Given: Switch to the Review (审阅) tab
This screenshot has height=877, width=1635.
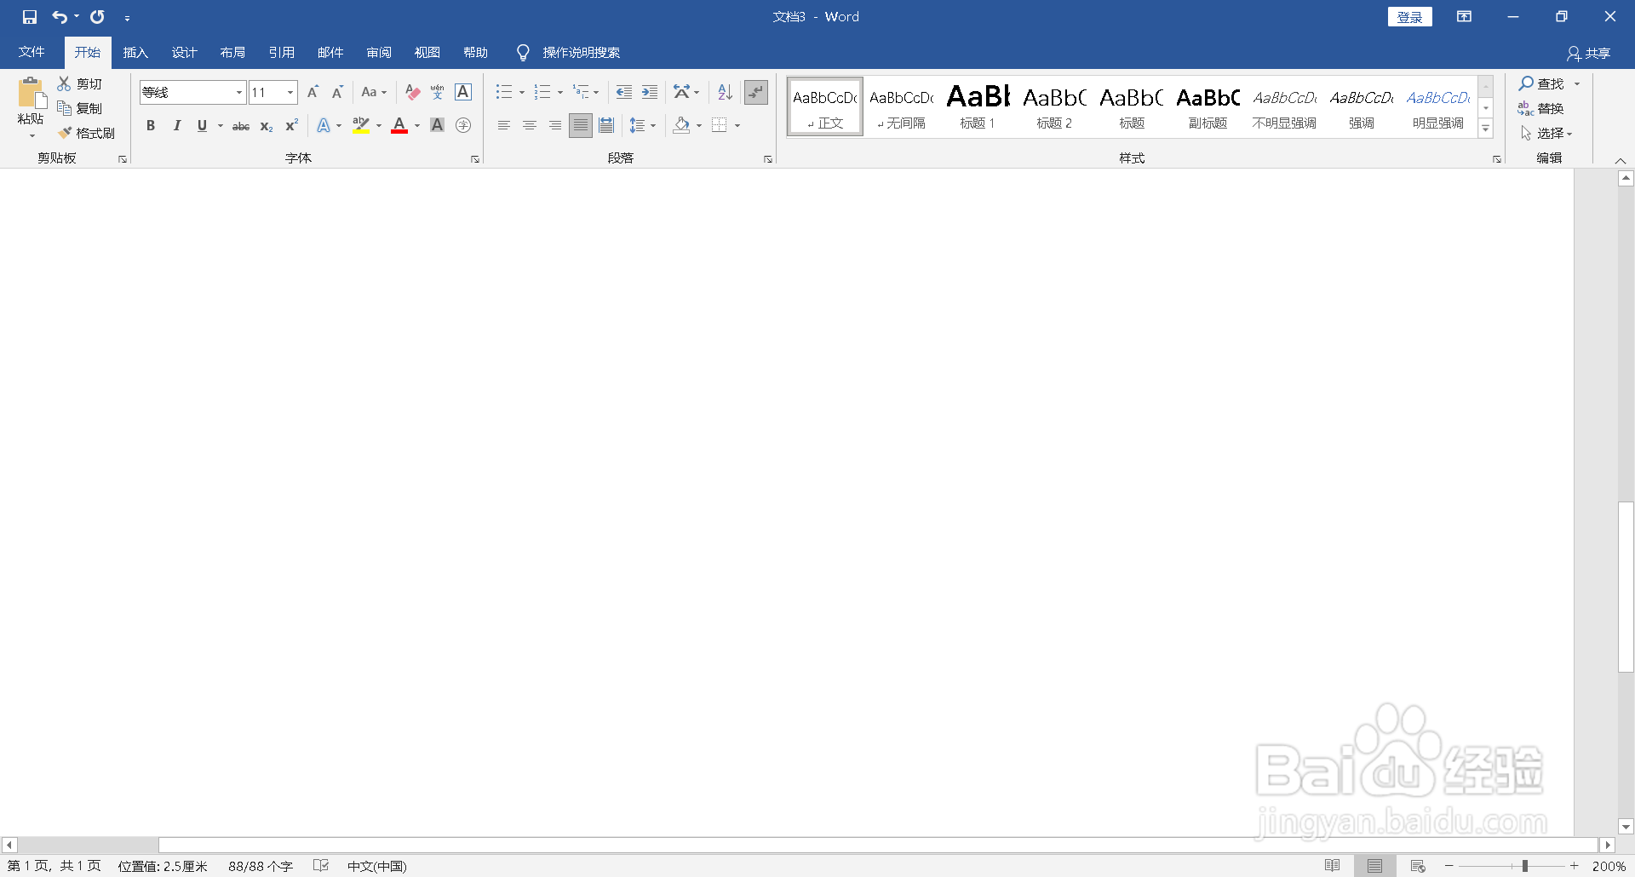Looking at the screenshot, I should click(379, 53).
